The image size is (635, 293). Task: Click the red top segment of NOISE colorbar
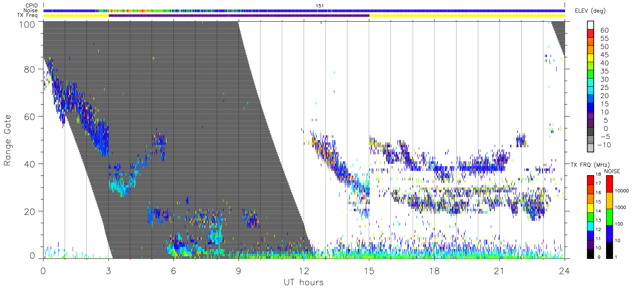click(x=609, y=183)
